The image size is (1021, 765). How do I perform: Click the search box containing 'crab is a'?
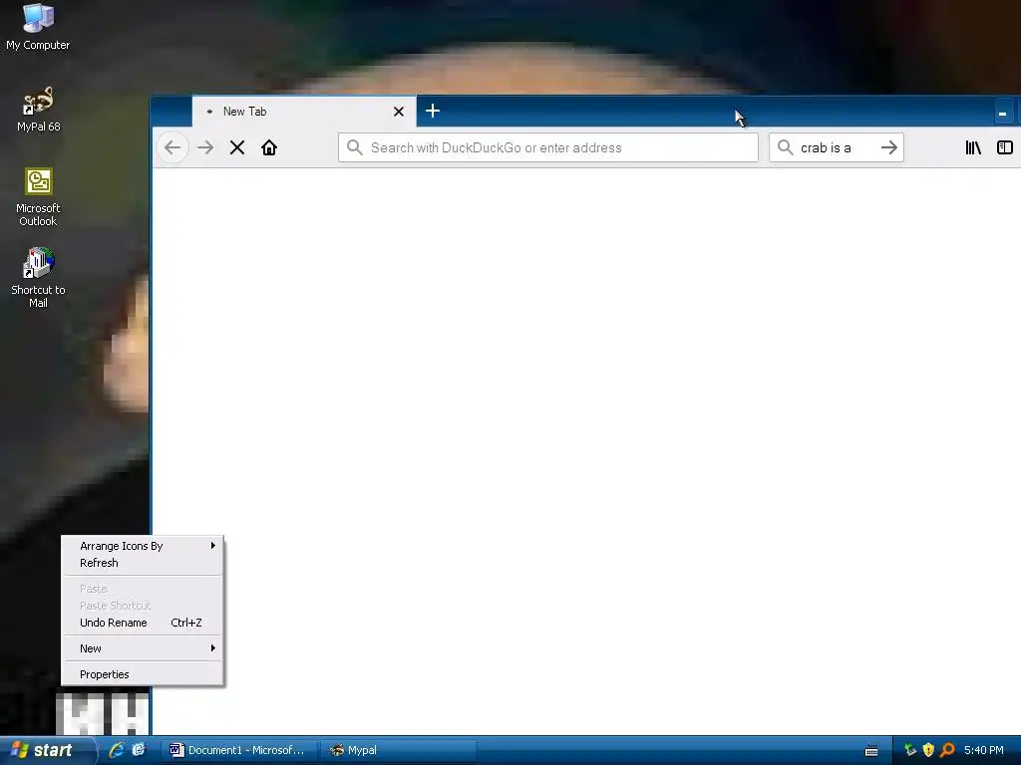point(837,147)
